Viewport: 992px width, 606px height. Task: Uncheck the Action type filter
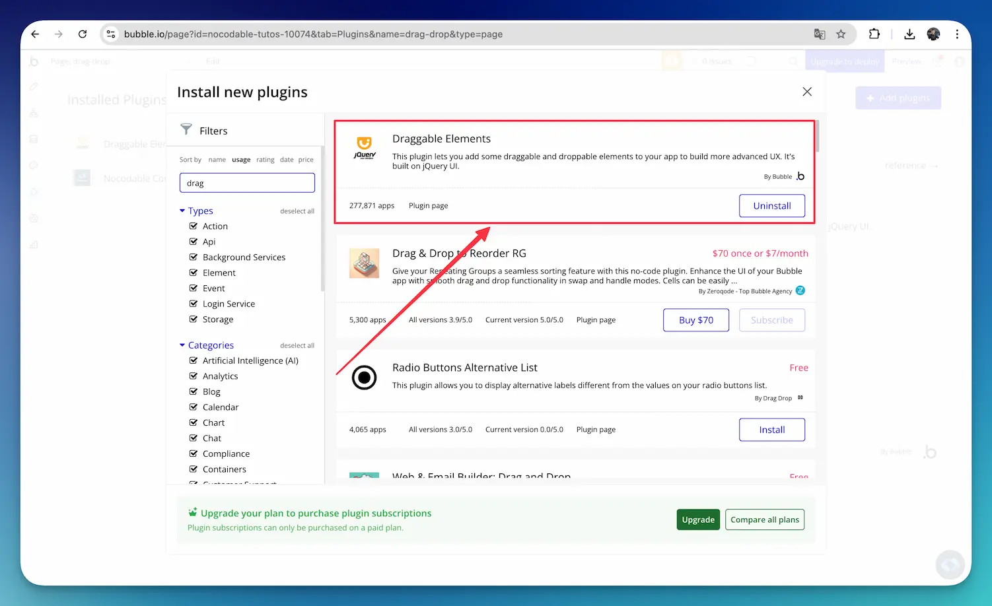[x=194, y=226]
